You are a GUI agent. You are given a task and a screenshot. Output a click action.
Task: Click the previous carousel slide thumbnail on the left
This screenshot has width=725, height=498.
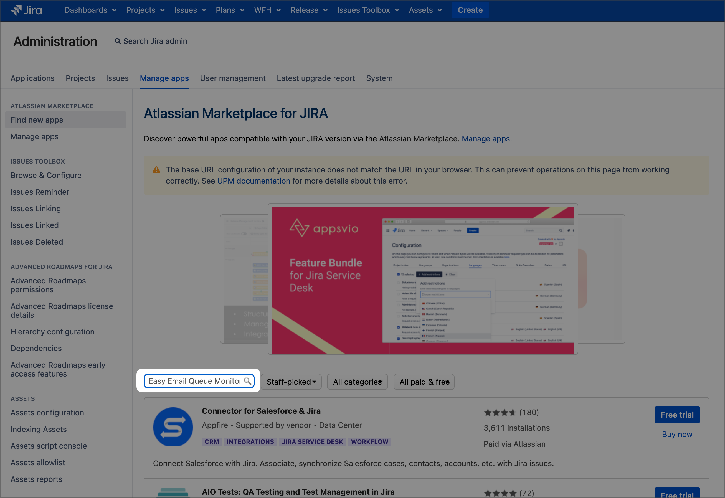(x=244, y=279)
